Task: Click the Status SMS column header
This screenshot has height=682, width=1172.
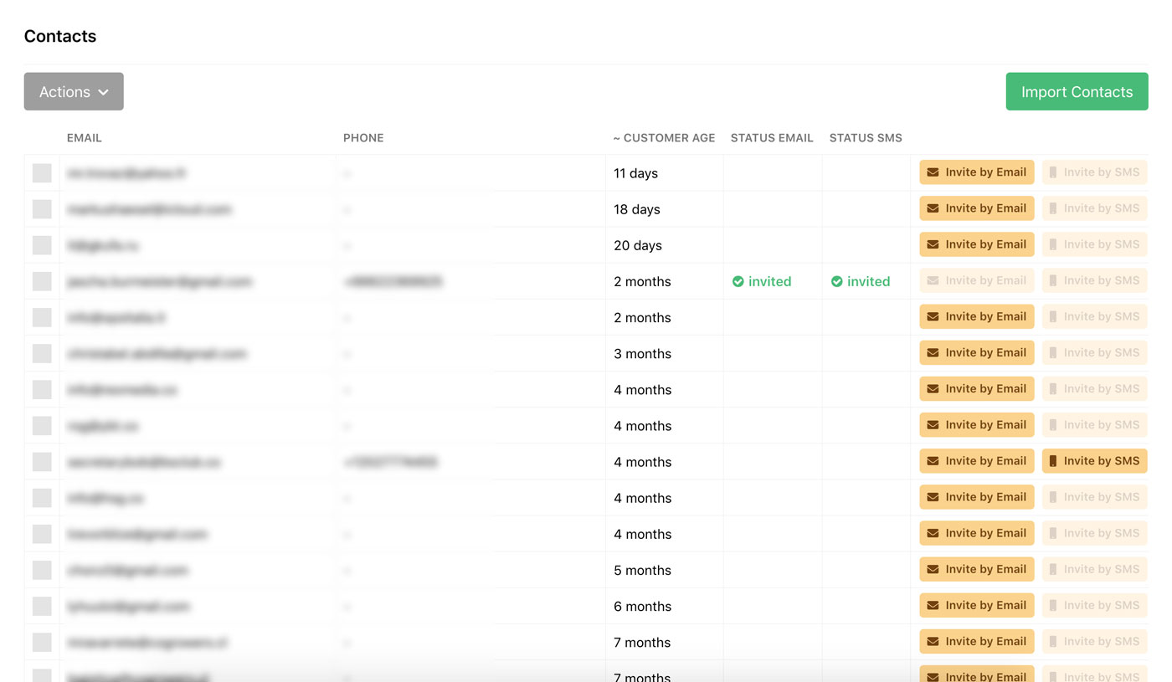Action: (x=866, y=138)
